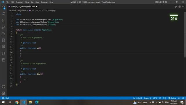Open the Run menu
This screenshot has width=186, height=105.
pos(37,2)
